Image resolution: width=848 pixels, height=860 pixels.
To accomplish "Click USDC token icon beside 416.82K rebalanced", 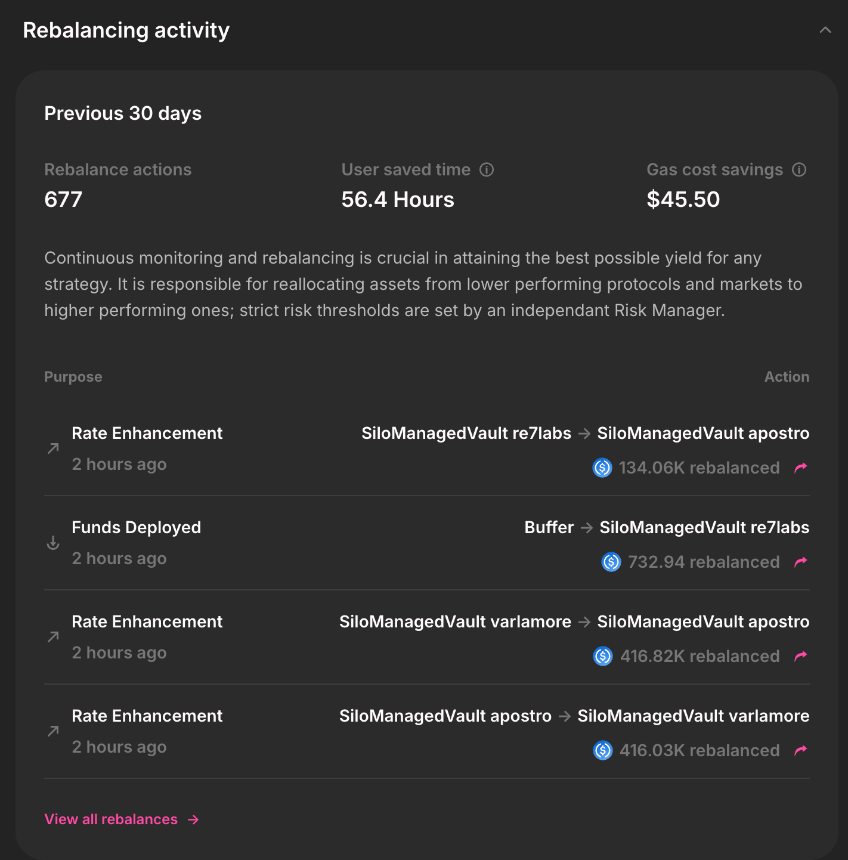I will point(603,656).
